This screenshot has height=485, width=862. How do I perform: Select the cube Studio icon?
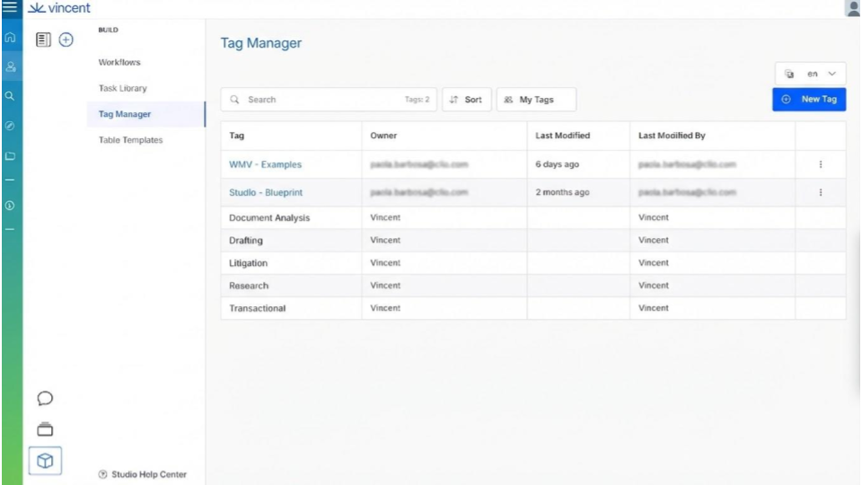click(x=45, y=461)
